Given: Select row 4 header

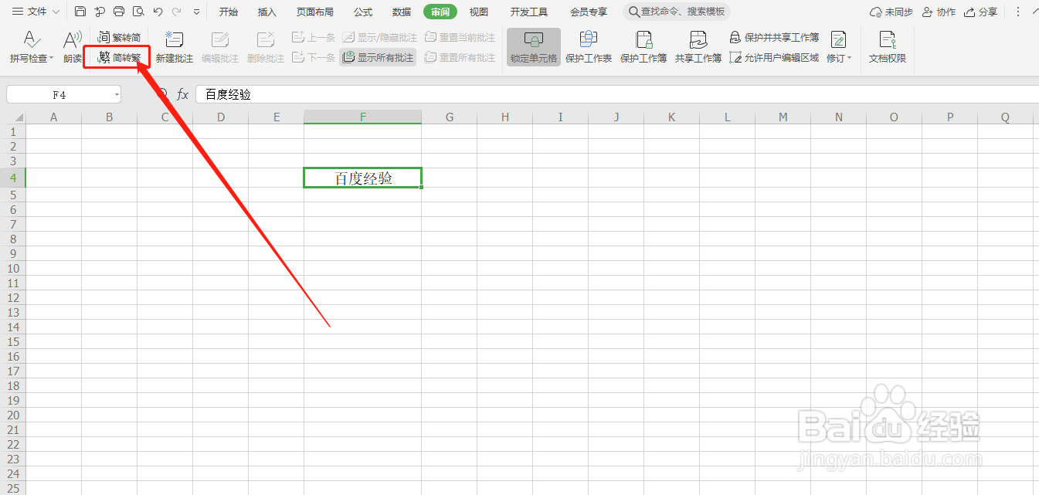Looking at the screenshot, I should click(x=13, y=178).
